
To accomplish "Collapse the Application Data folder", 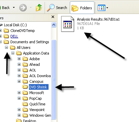I will [13, 53].
